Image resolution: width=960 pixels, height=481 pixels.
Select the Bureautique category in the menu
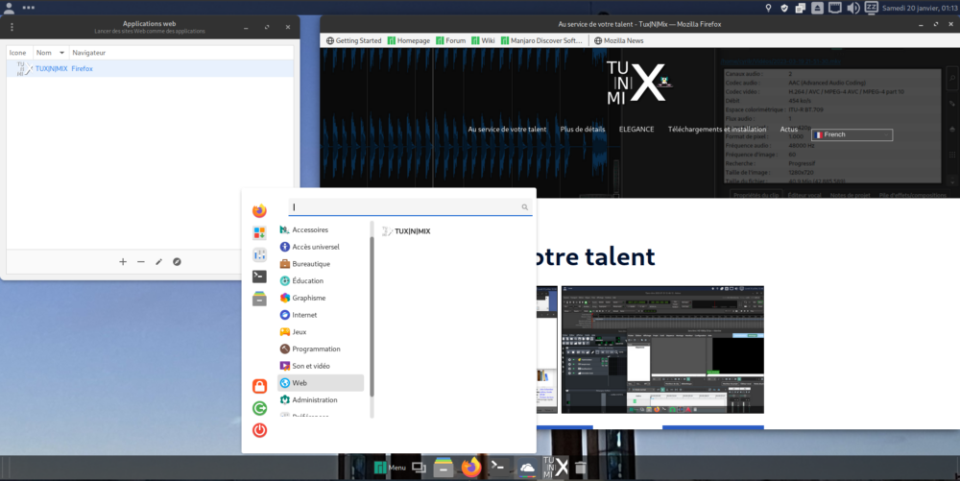[321, 264]
